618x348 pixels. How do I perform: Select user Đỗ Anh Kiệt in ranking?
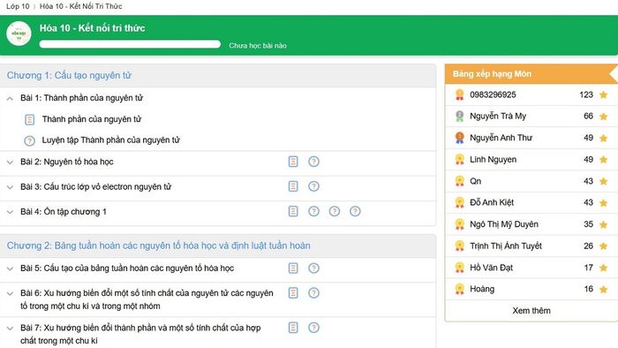coord(492,202)
